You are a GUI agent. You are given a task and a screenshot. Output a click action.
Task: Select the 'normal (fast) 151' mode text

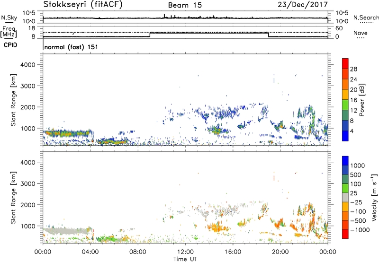click(72, 47)
